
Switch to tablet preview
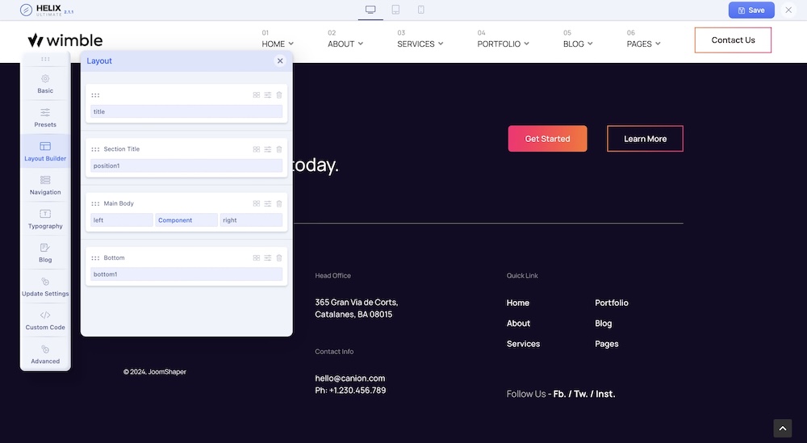point(395,10)
